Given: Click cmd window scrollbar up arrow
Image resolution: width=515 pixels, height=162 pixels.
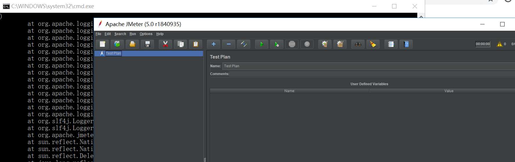Looking at the screenshot, I should tap(421, 17).
